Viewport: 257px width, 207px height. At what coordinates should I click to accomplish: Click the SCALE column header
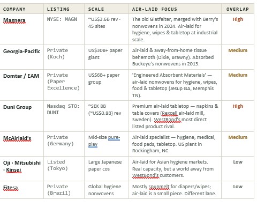(x=107, y=9)
